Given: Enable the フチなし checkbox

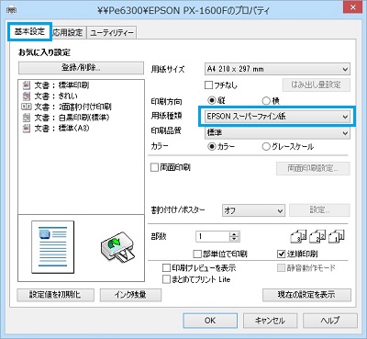Looking at the screenshot, I should 208,85.
